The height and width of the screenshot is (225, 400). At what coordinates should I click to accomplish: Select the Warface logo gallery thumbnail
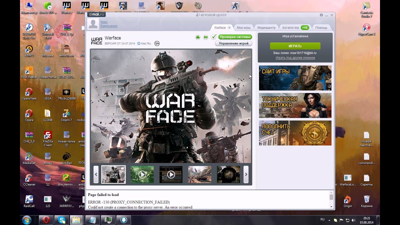pyautogui.click(x=113, y=174)
